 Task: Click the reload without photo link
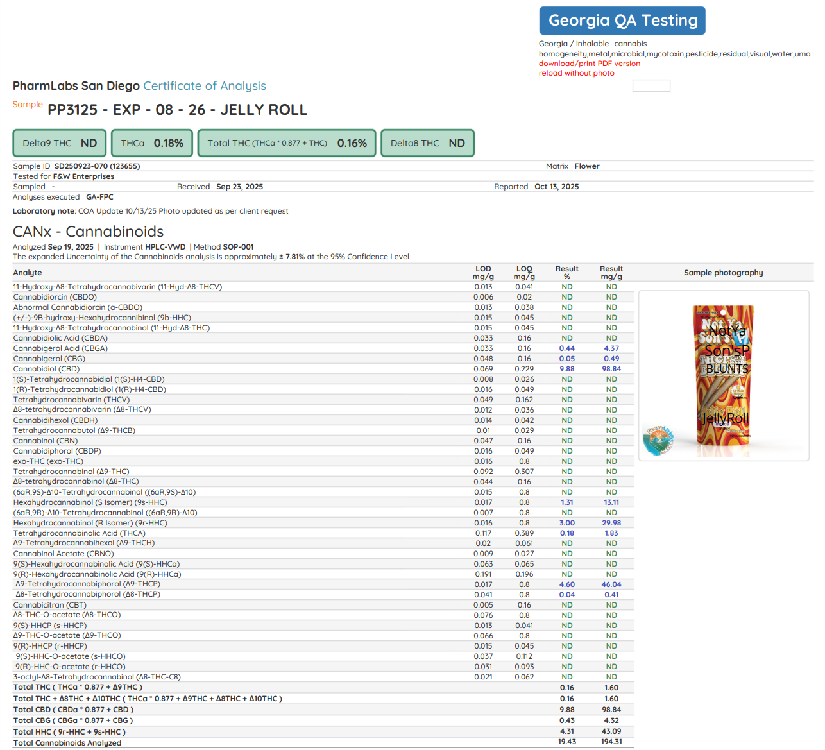pyautogui.click(x=576, y=73)
